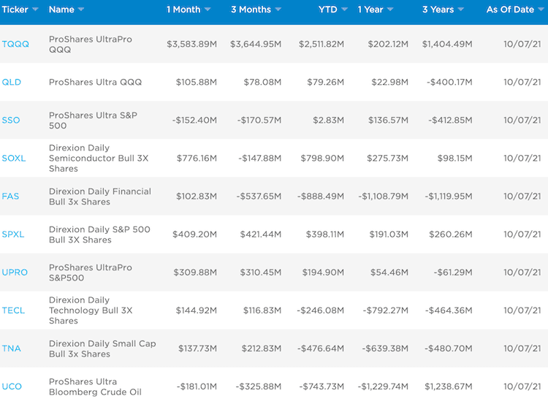Open the TNA ticker link
548x404 pixels.
11,348
